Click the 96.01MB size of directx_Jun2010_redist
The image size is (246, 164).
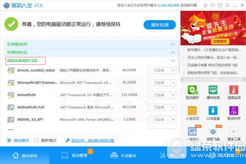click(129, 70)
